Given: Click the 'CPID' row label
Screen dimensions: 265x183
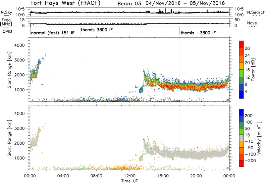Looking at the screenshot, I should 7,31.
